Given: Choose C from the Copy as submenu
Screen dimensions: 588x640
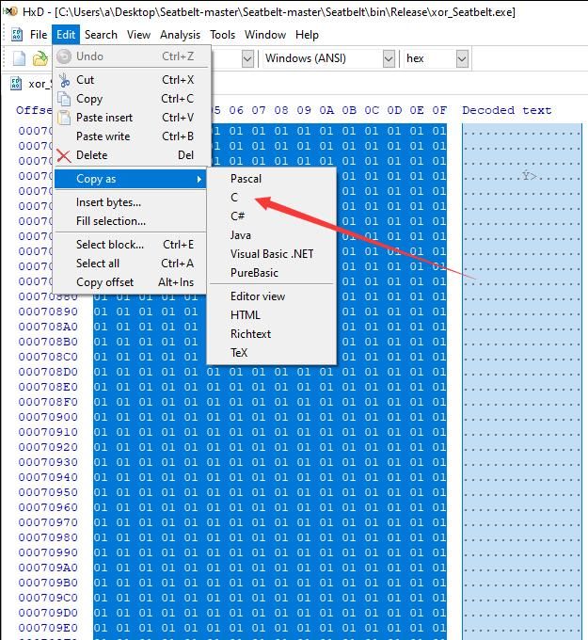Looking at the screenshot, I should pos(234,198).
